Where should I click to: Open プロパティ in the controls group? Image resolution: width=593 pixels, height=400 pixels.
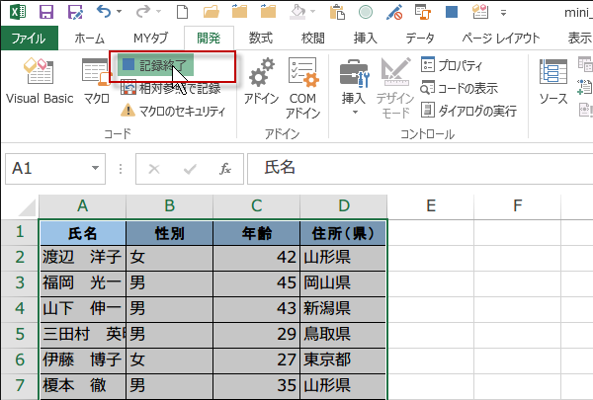[452, 65]
